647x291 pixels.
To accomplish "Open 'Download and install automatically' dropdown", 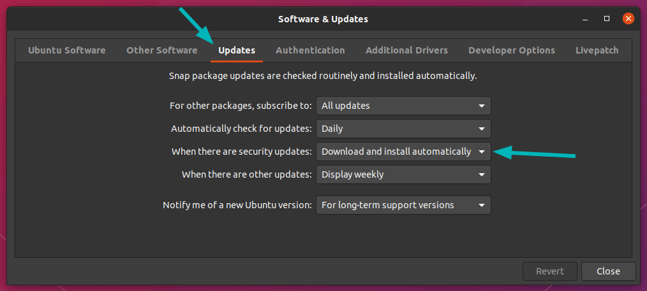I will 403,152.
